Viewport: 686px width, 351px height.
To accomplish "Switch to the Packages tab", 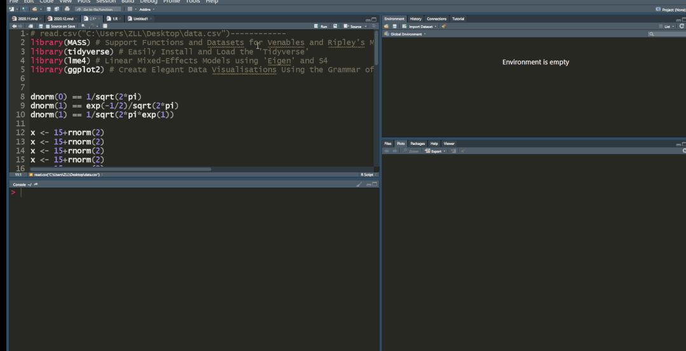I will (x=417, y=144).
